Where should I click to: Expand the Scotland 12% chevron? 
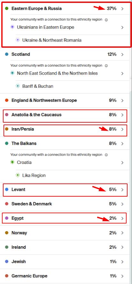point(122,54)
